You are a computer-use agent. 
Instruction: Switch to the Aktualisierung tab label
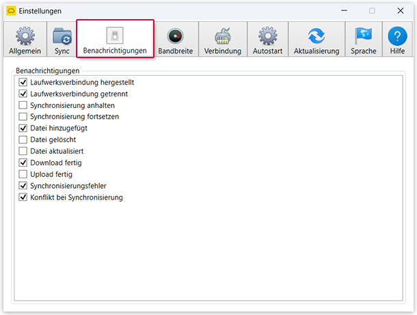(317, 51)
